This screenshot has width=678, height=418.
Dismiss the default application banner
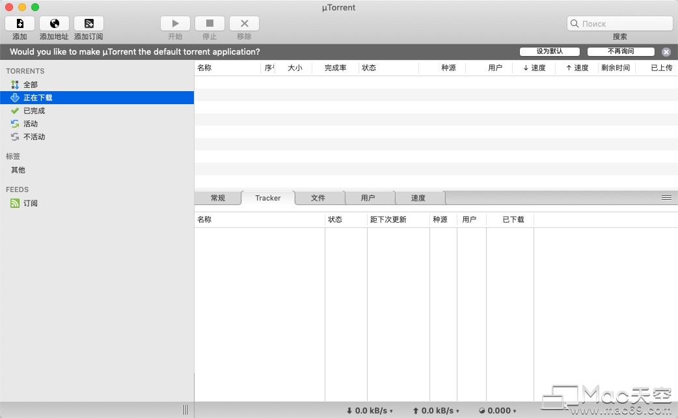[666, 52]
